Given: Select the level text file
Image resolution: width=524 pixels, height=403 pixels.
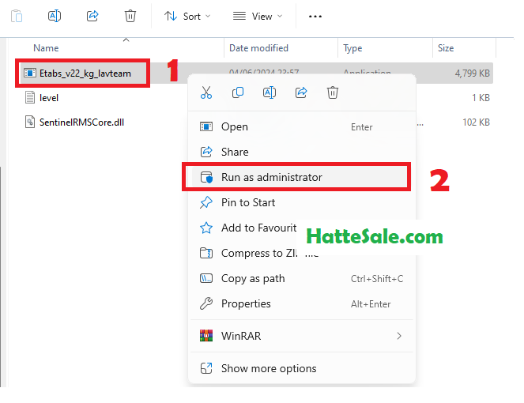Looking at the screenshot, I should [49, 97].
